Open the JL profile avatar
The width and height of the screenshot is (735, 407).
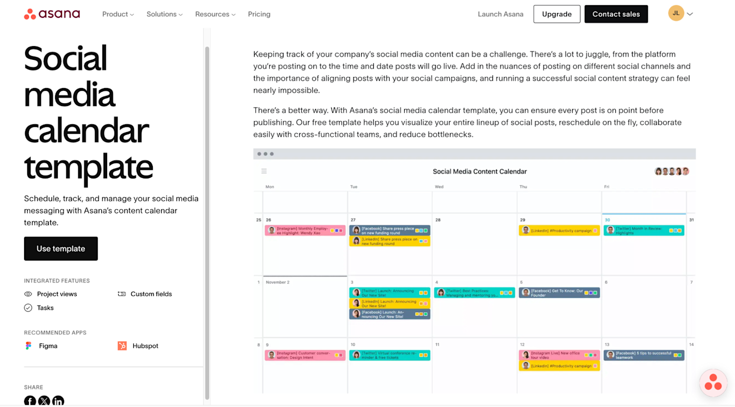(676, 14)
